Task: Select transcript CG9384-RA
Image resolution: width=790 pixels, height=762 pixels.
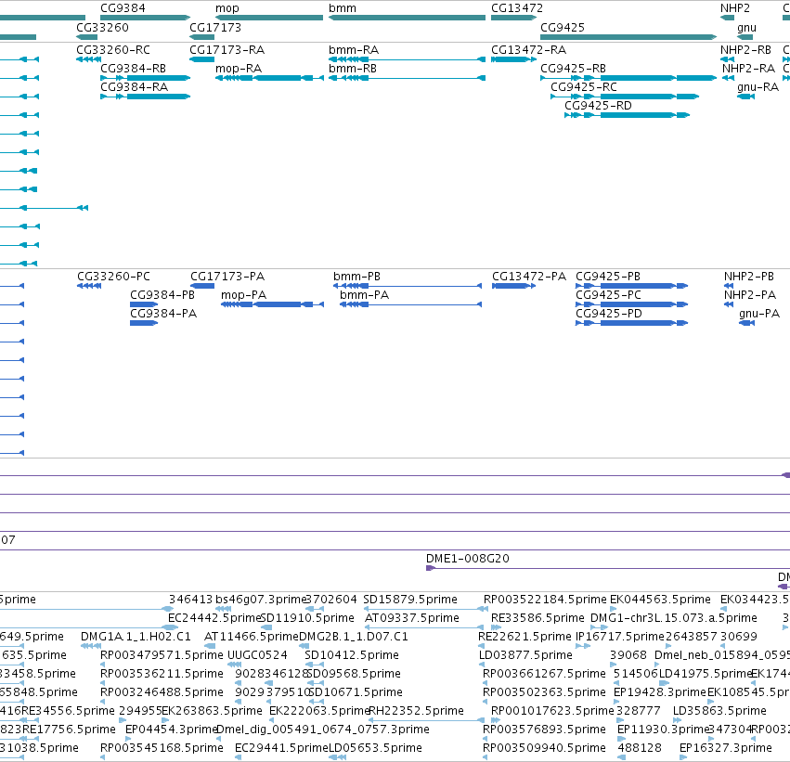Action: tap(145, 97)
